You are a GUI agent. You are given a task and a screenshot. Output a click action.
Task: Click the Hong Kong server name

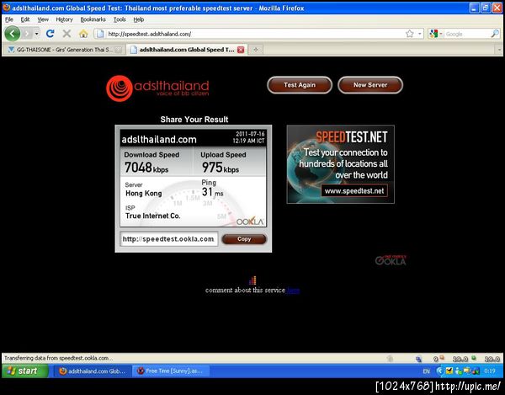144,194
